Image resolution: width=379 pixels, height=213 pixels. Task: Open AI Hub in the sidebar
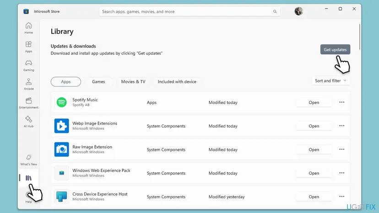pos(28,122)
